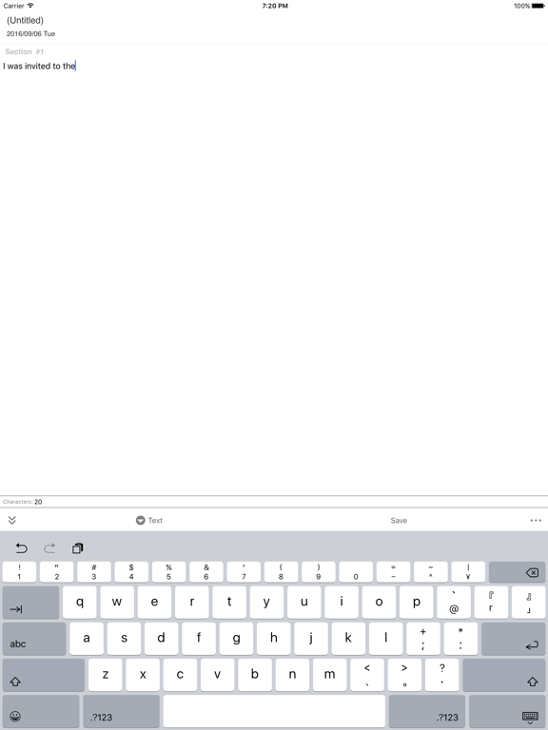
Task: Tap the y key
Action: point(266,603)
